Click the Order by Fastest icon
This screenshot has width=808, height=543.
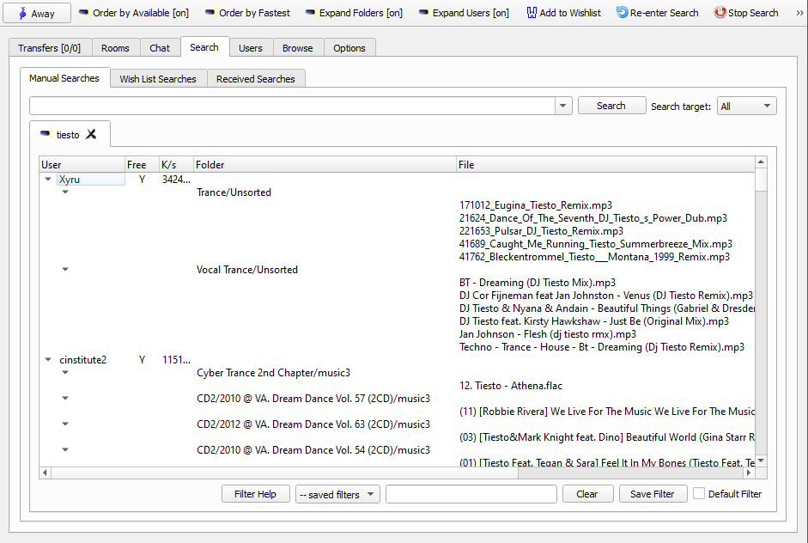[x=210, y=13]
